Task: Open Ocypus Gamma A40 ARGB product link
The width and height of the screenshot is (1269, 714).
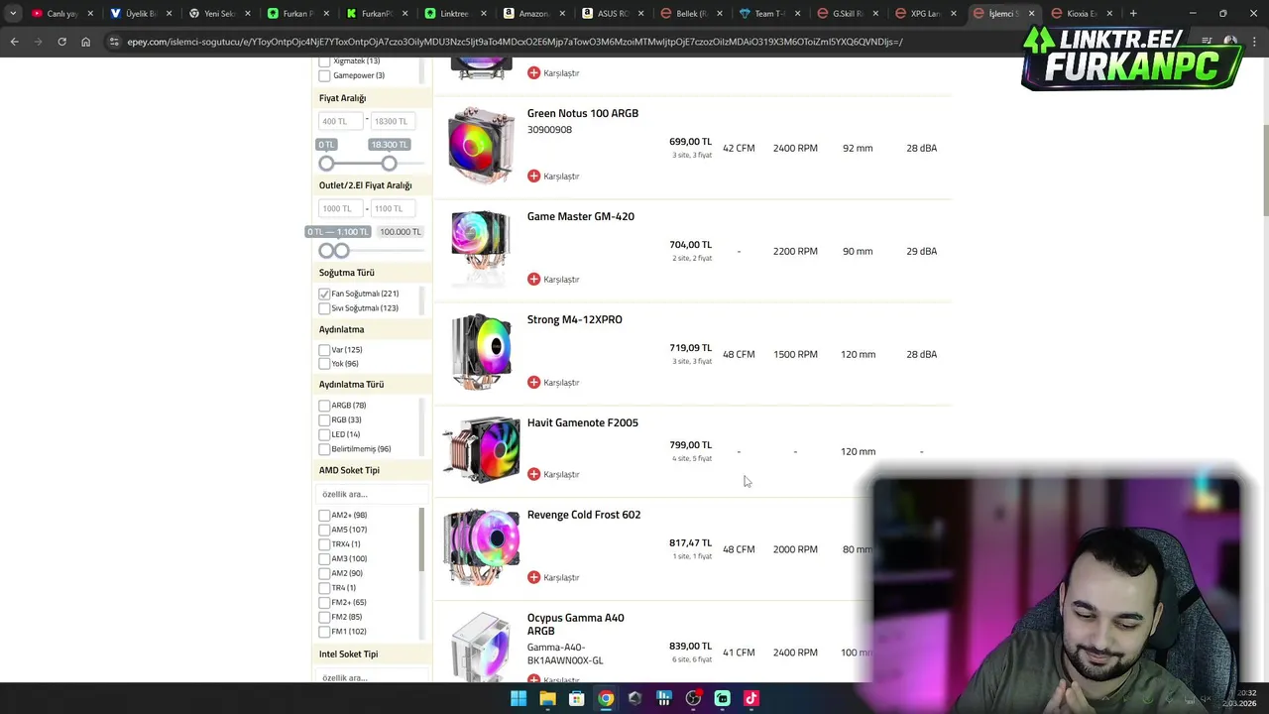Action: click(576, 624)
